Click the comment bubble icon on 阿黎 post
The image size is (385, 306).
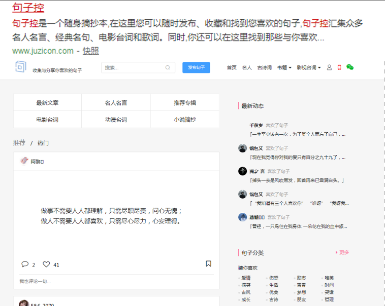[25, 264]
